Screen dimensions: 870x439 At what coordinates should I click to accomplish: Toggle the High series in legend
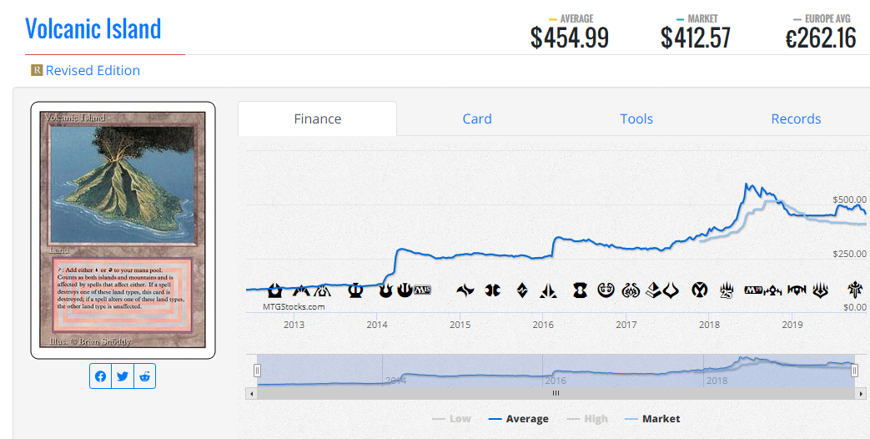(x=588, y=419)
